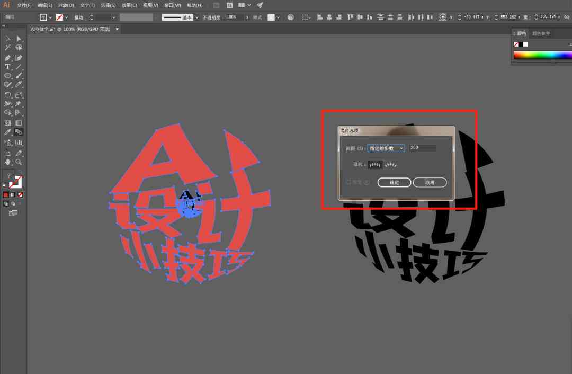Viewport: 572px width, 374px height.
Task: Select the Ellipse shape tool
Action: 7,76
